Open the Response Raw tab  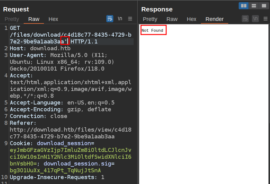pos(172,19)
